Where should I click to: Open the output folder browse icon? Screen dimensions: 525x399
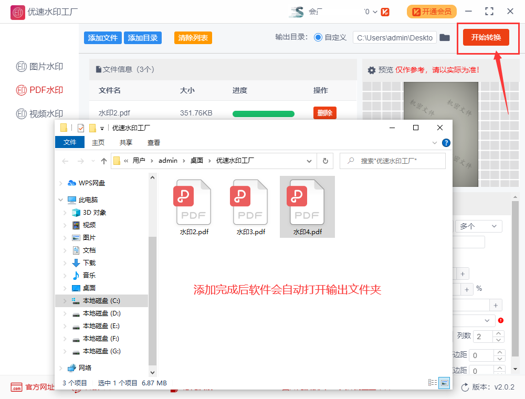click(444, 37)
